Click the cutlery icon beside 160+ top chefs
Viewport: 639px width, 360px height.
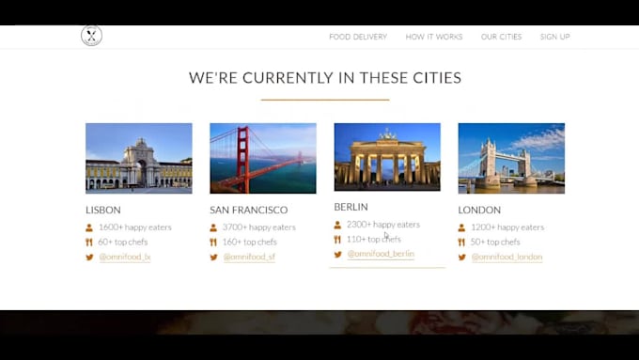pos(213,243)
